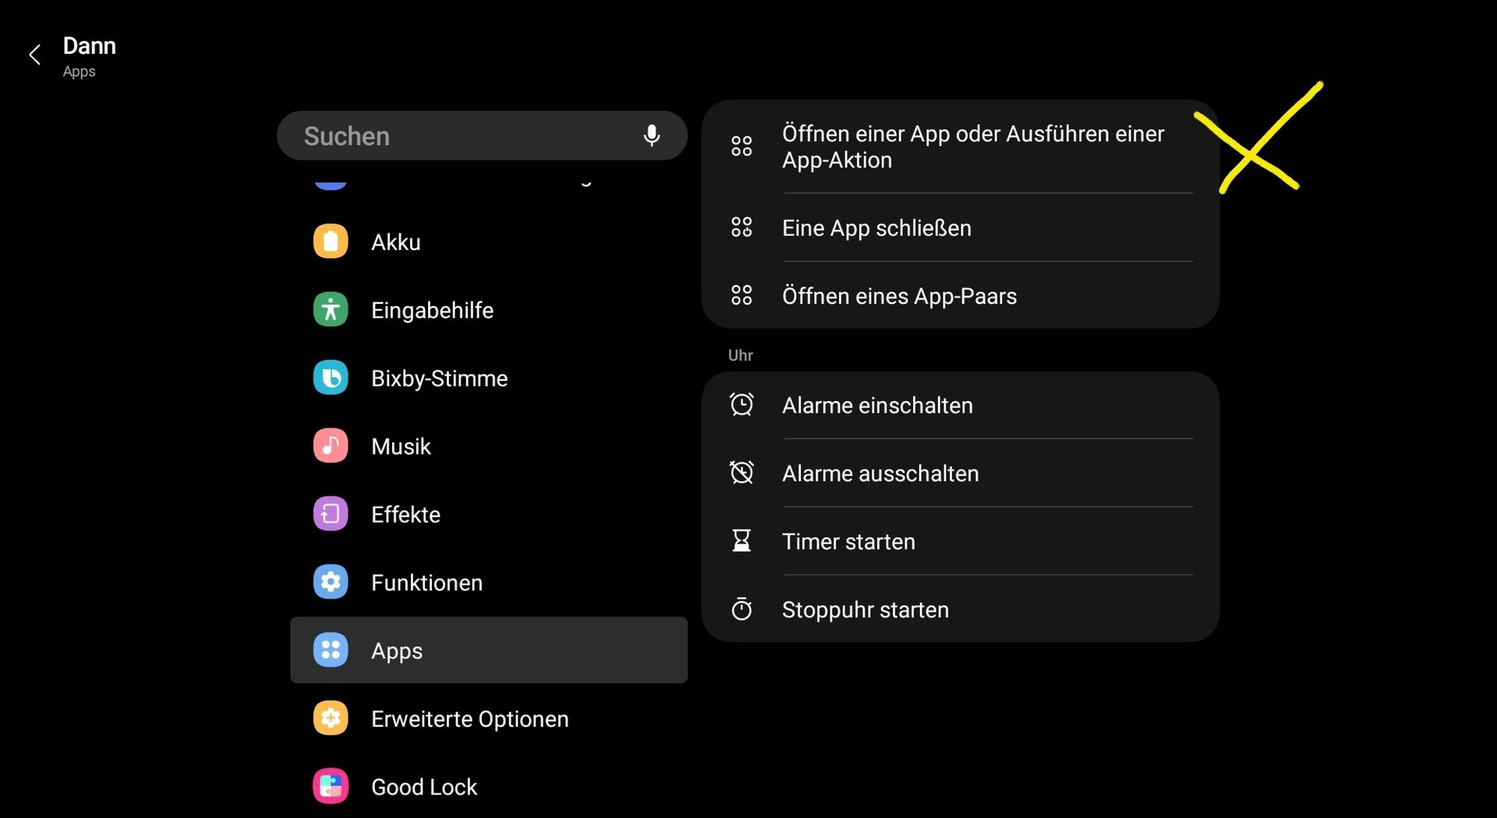
Task: Select the Good Lock app icon
Action: coord(331,786)
